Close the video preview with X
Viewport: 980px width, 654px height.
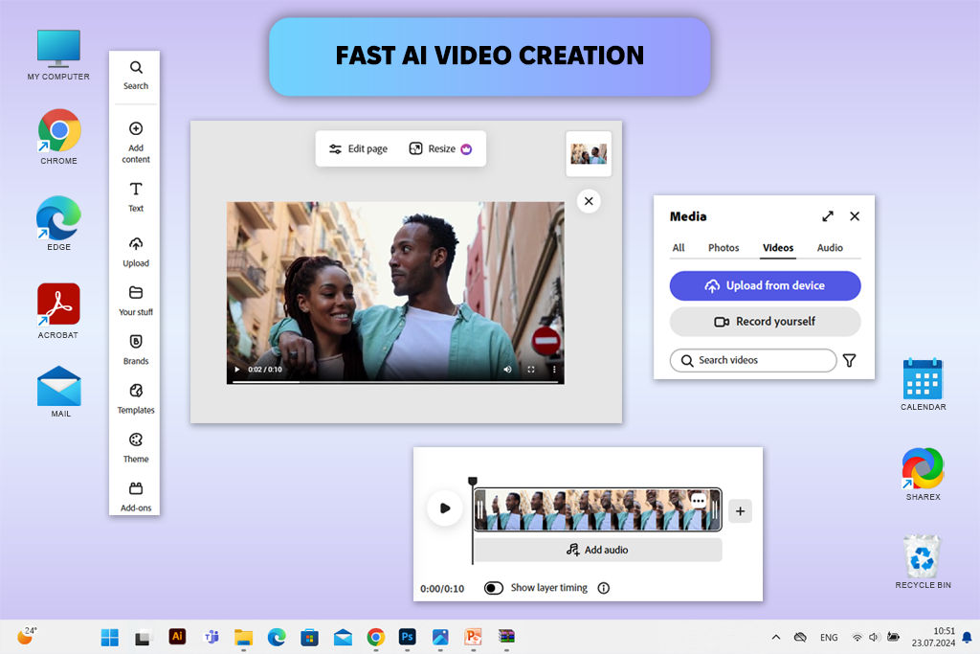(x=589, y=201)
